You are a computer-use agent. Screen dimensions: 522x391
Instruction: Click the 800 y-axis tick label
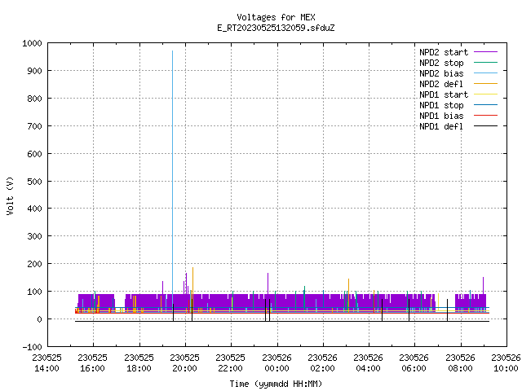coord(34,99)
